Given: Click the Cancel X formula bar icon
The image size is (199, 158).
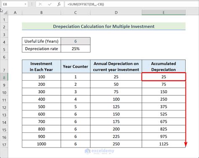Looking at the screenshot, I should (40, 4).
